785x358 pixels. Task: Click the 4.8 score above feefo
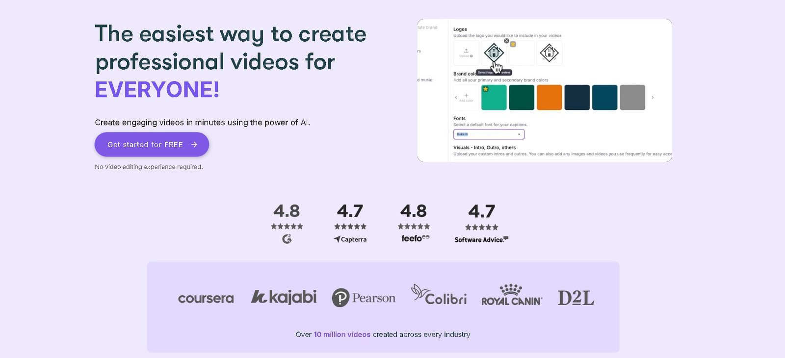414,211
